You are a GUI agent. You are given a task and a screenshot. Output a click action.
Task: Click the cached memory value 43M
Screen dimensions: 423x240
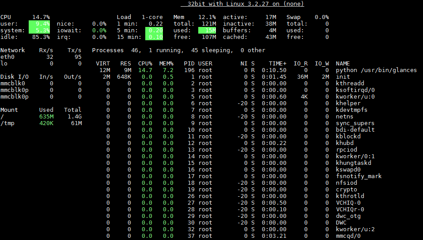[271, 37]
